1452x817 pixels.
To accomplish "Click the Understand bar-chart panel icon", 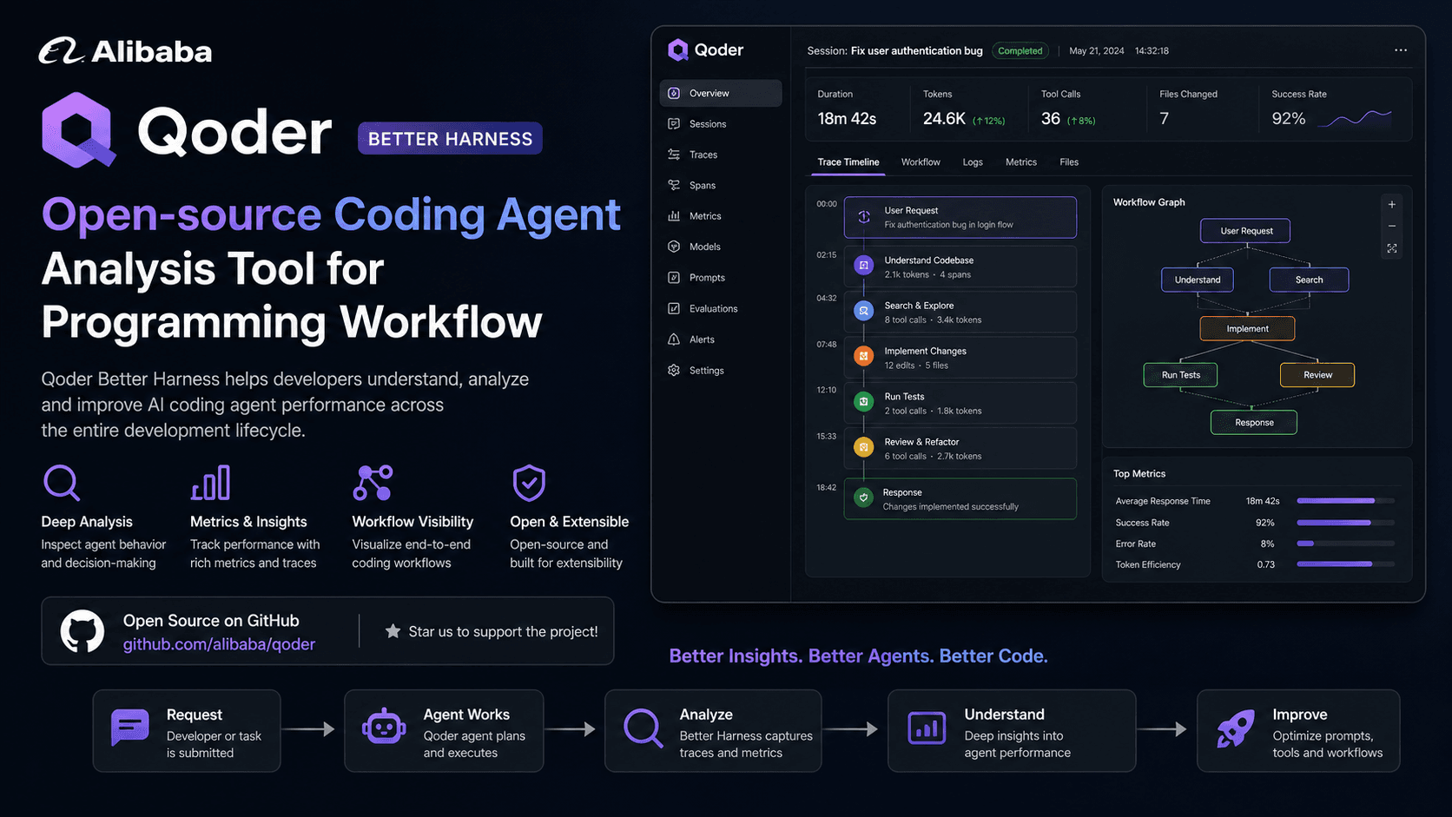I will pyautogui.click(x=927, y=728).
